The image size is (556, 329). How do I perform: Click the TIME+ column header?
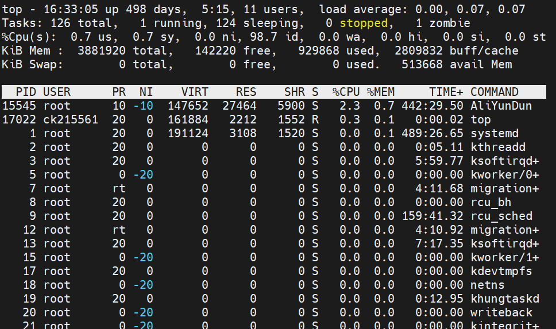(446, 92)
